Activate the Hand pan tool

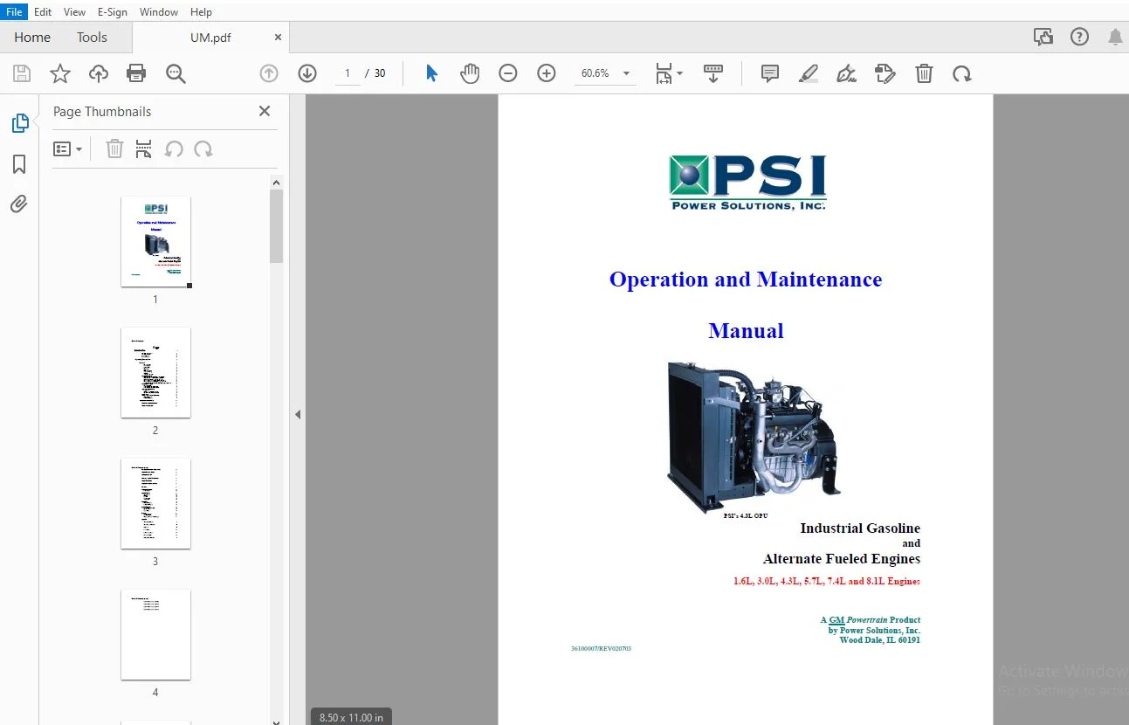click(x=470, y=73)
